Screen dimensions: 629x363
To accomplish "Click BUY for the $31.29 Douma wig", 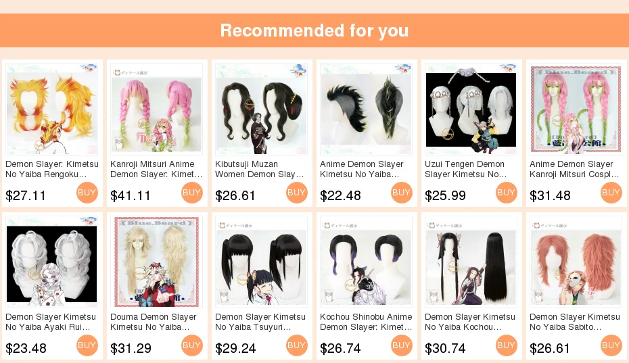I will pyautogui.click(x=192, y=345).
